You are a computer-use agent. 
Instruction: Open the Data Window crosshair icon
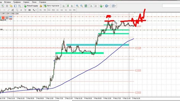pos(7,6)
